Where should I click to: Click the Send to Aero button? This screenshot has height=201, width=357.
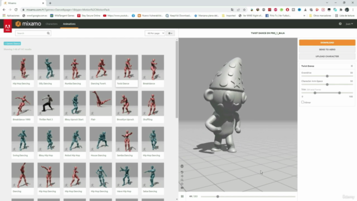(x=327, y=50)
